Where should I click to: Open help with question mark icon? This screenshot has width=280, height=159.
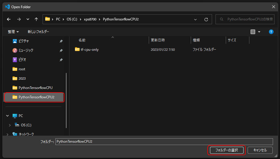271,32
